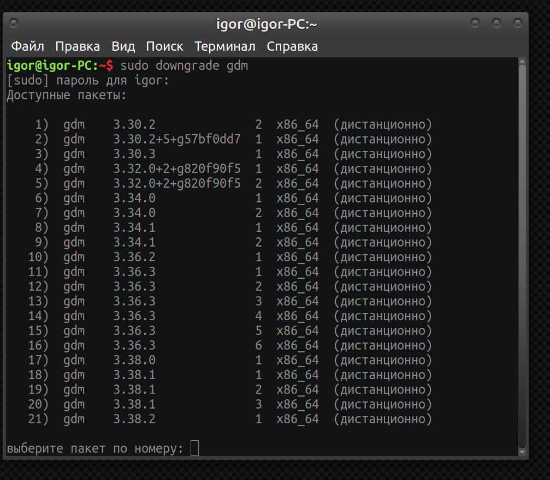Open the Файл menu
Viewport: 550px width, 480px height.
tap(27, 46)
